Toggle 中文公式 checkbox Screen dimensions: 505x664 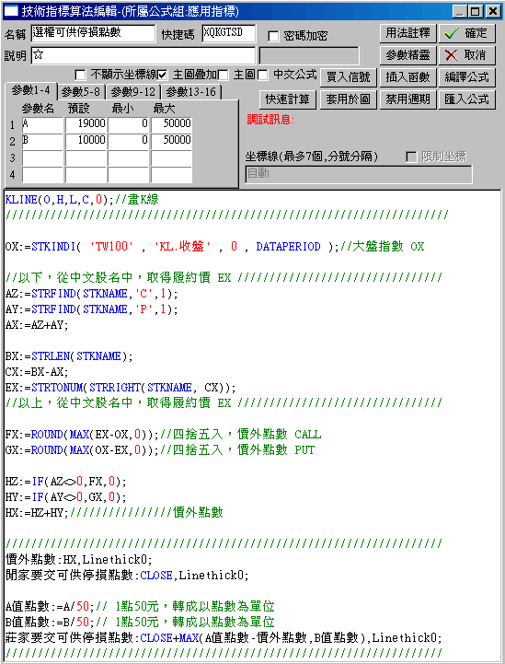[x=263, y=75]
